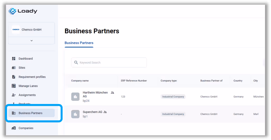Viewport: 271px width, 140px height.
Task: Click the Business Partner of column header
Action: coord(211,81)
